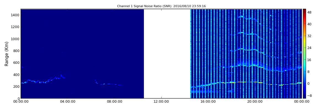Screen dimensions: 317x112
Task: Click the 400 y-axis tick label
Action: [16, 75]
